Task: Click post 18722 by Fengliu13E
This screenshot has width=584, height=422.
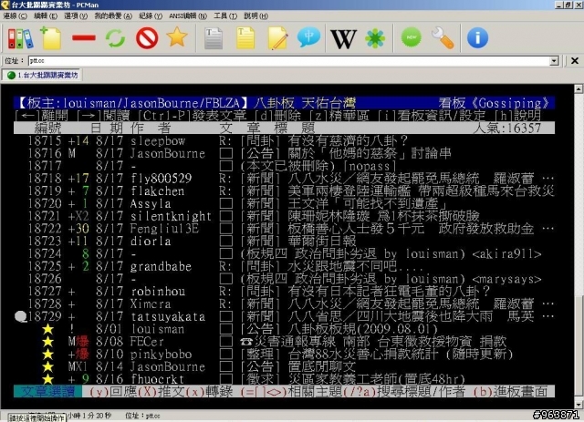Action: pyautogui.click(x=284, y=229)
